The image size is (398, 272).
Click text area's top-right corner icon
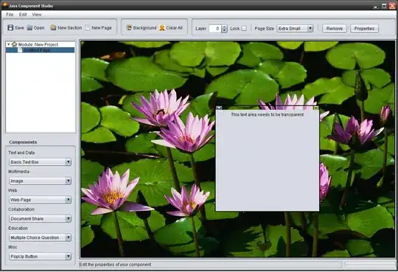(315, 108)
